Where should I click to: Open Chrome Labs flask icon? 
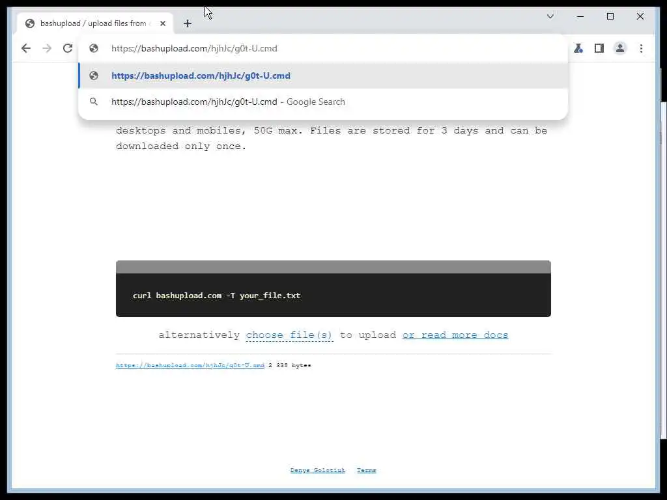pos(578,48)
